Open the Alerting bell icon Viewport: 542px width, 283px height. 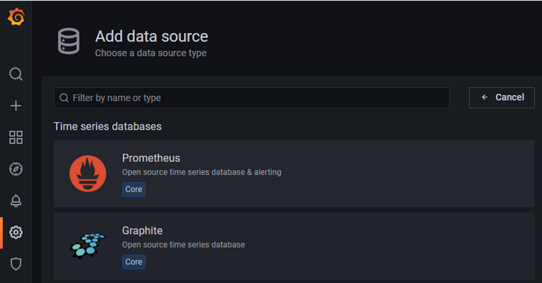click(x=16, y=201)
